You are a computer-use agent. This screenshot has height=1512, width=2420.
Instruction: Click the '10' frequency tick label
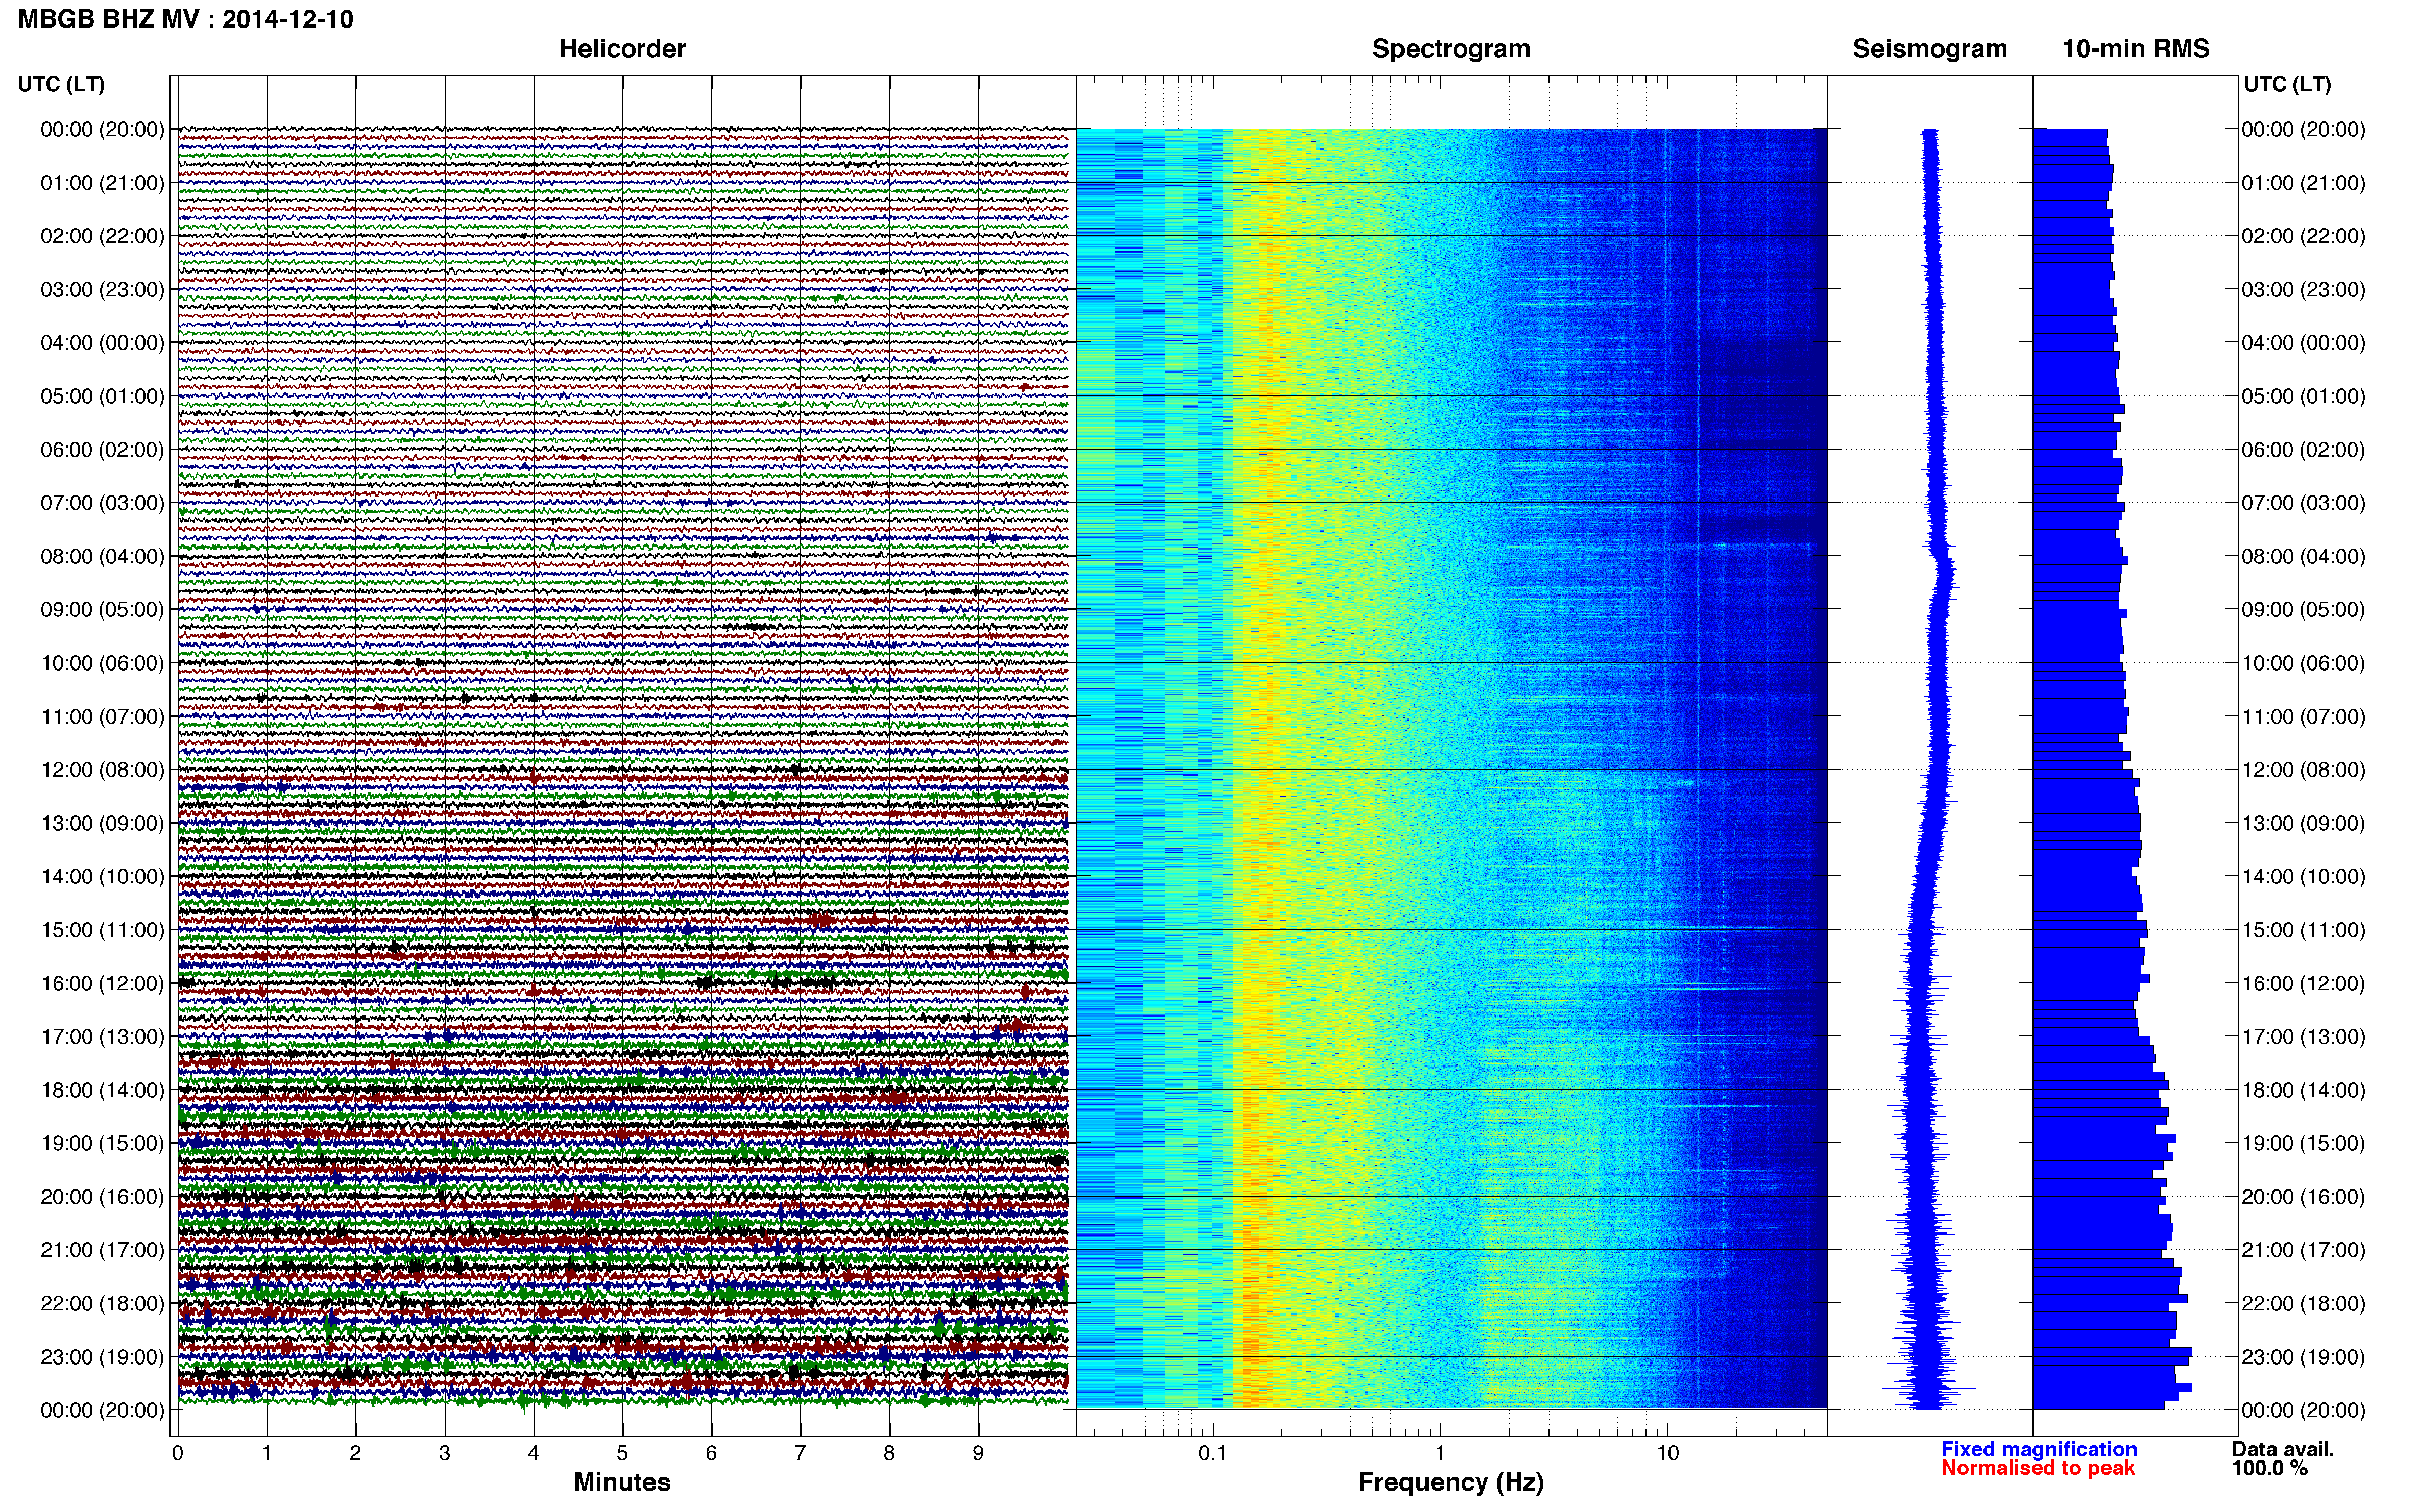pos(1667,1453)
